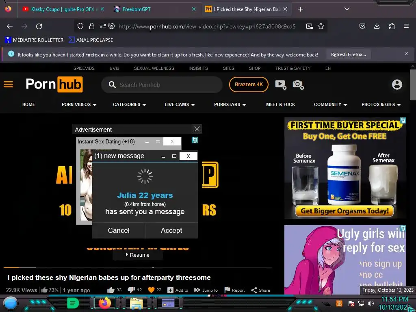Click the Refresh Firefox button
Image resolution: width=416 pixels, height=312 pixels.
point(348,55)
